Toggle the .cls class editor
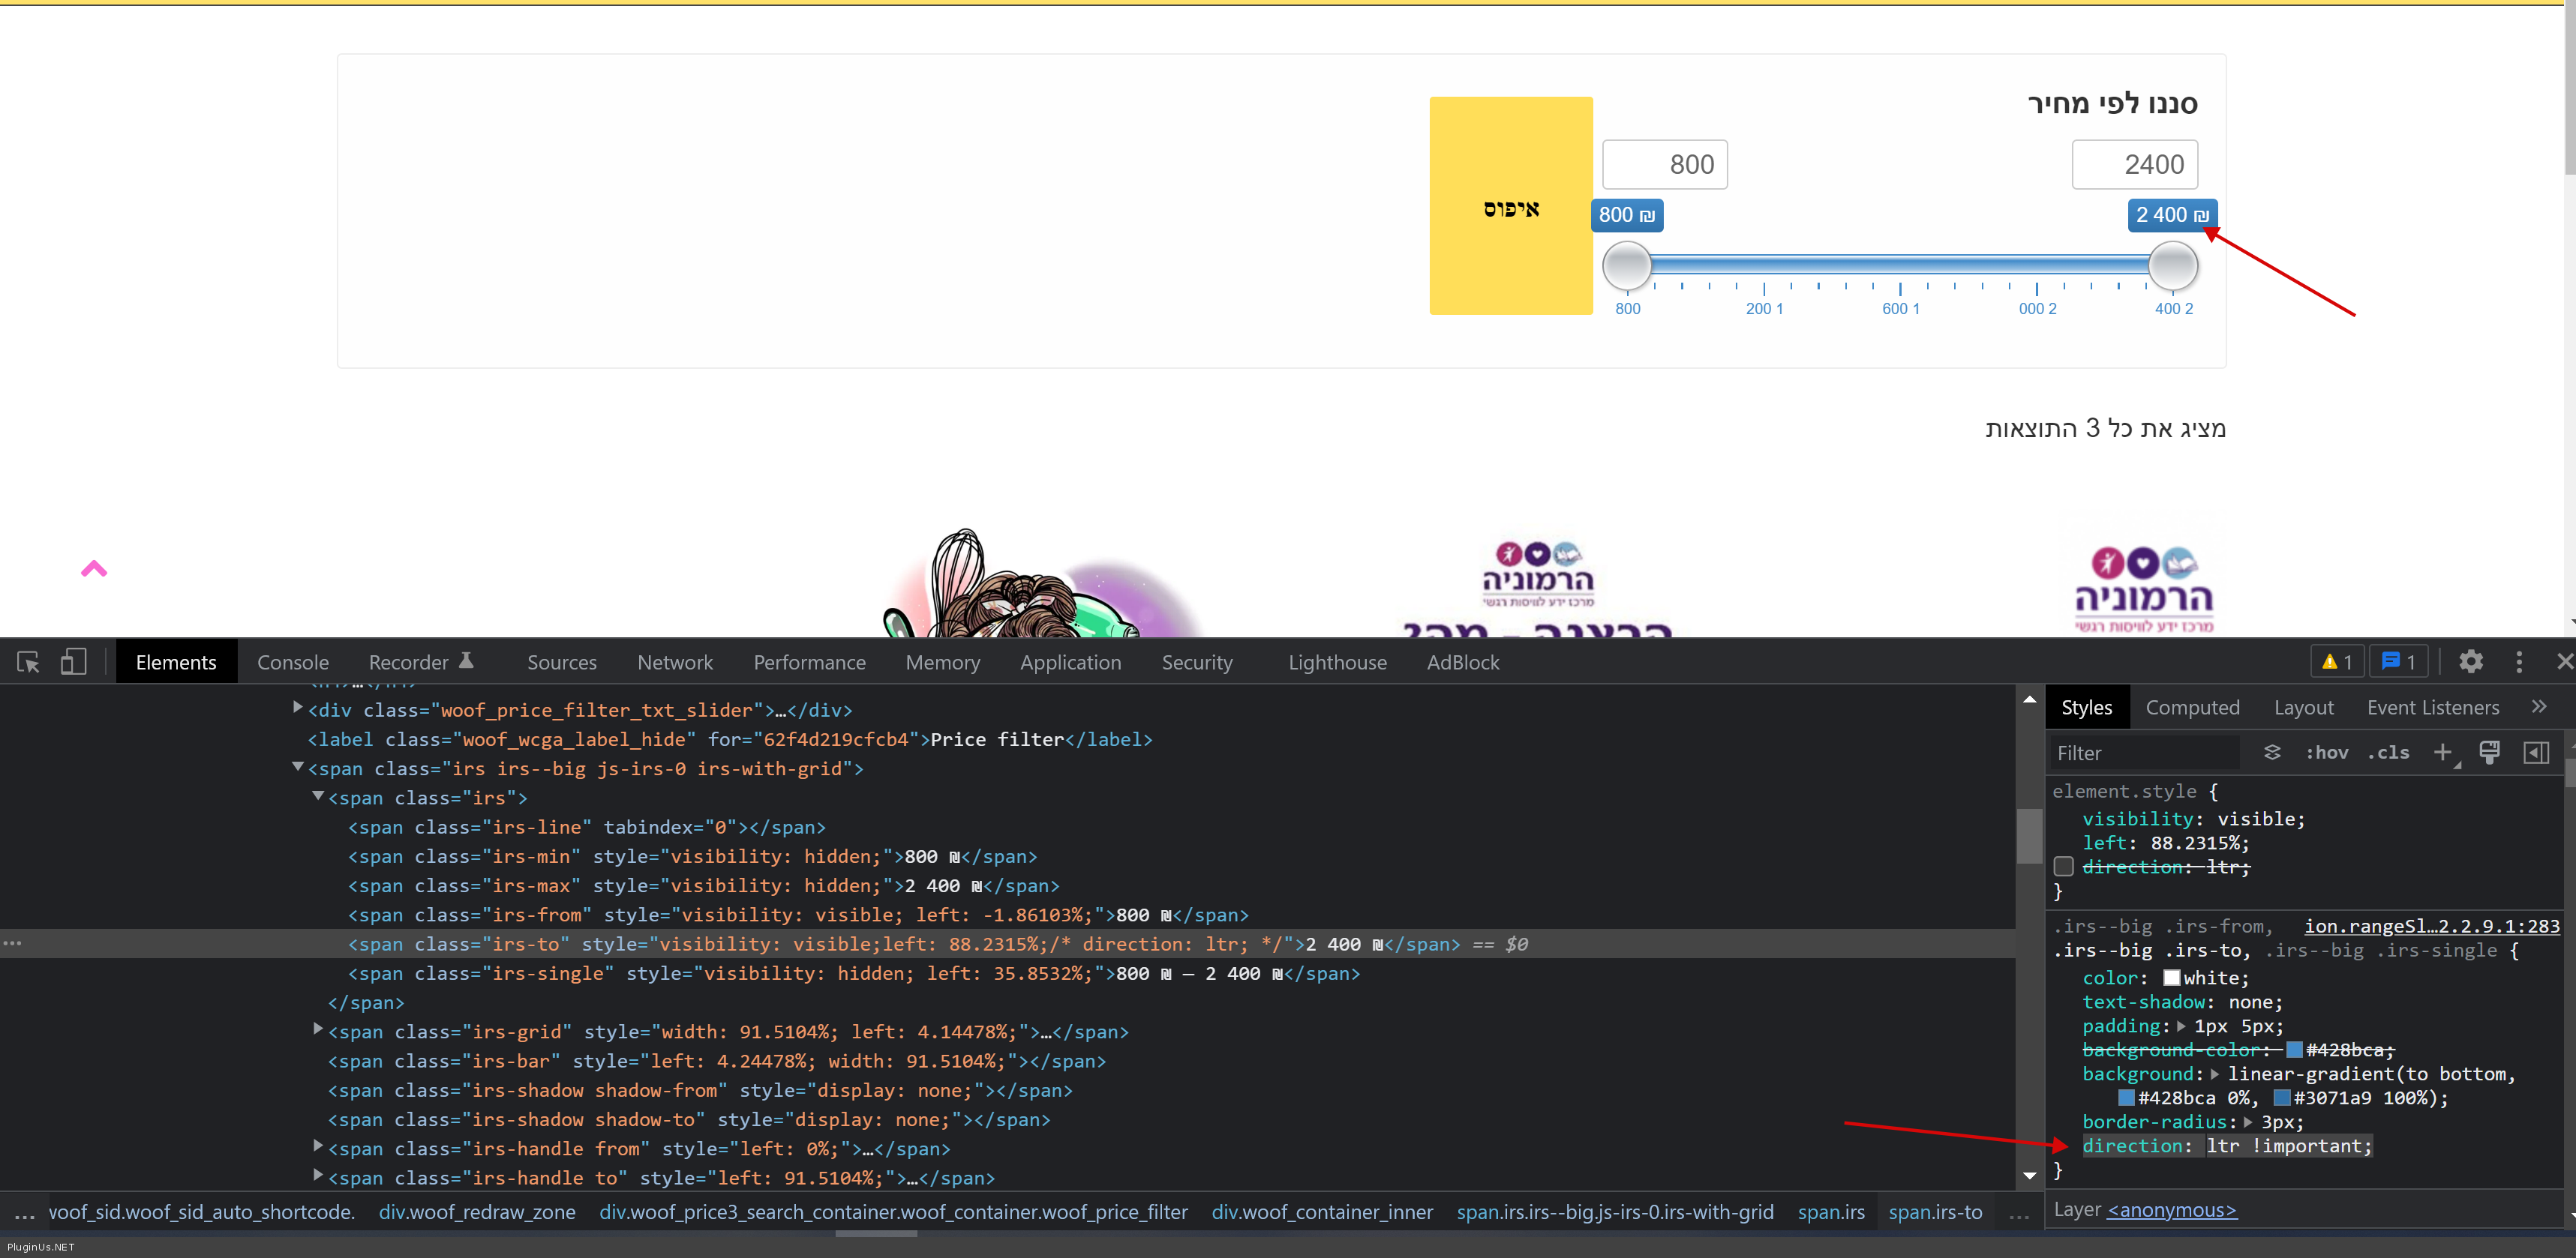This screenshot has width=2576, height=1258. [2388, 753]
